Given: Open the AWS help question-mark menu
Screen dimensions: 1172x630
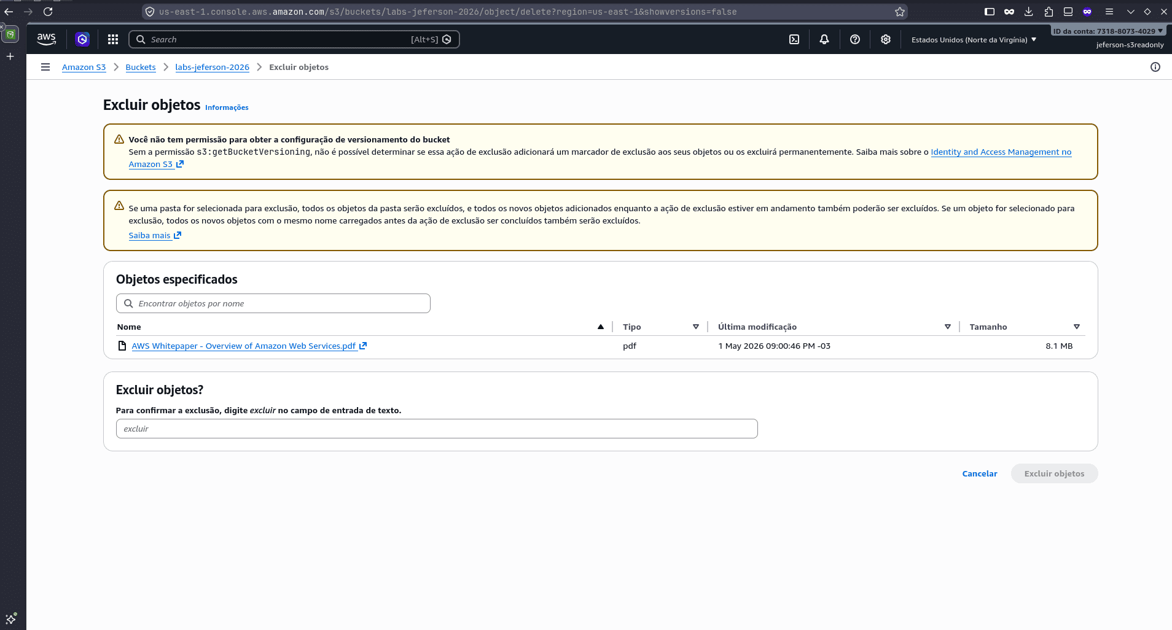Looking at the screenshot, I should point(855,39).
